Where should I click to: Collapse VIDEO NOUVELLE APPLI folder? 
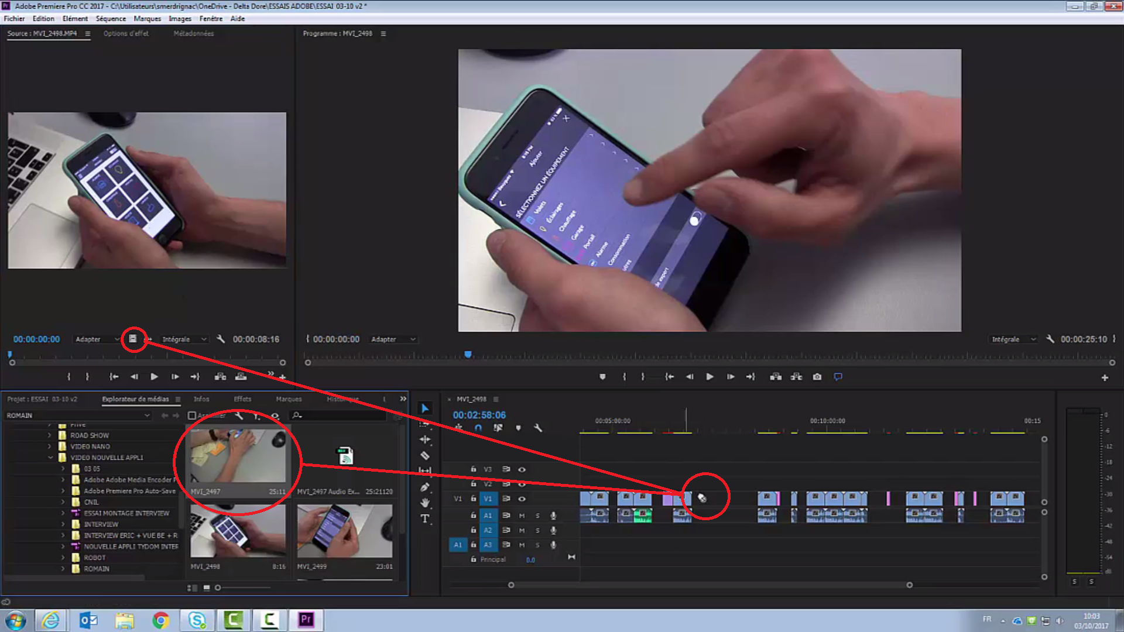coord(49,458)
